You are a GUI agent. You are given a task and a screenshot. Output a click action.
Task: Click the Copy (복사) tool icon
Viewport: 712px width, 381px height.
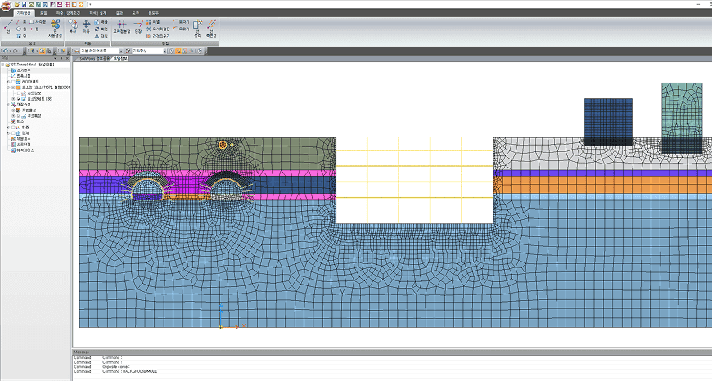[x=73, y=26]
